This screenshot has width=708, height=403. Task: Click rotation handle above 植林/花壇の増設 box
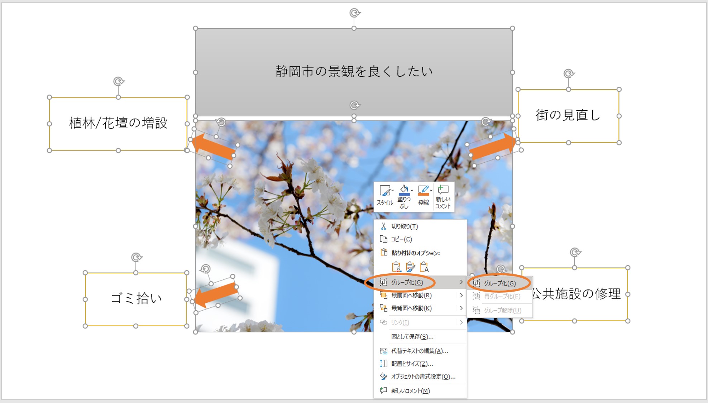click(x=119, y=81)
